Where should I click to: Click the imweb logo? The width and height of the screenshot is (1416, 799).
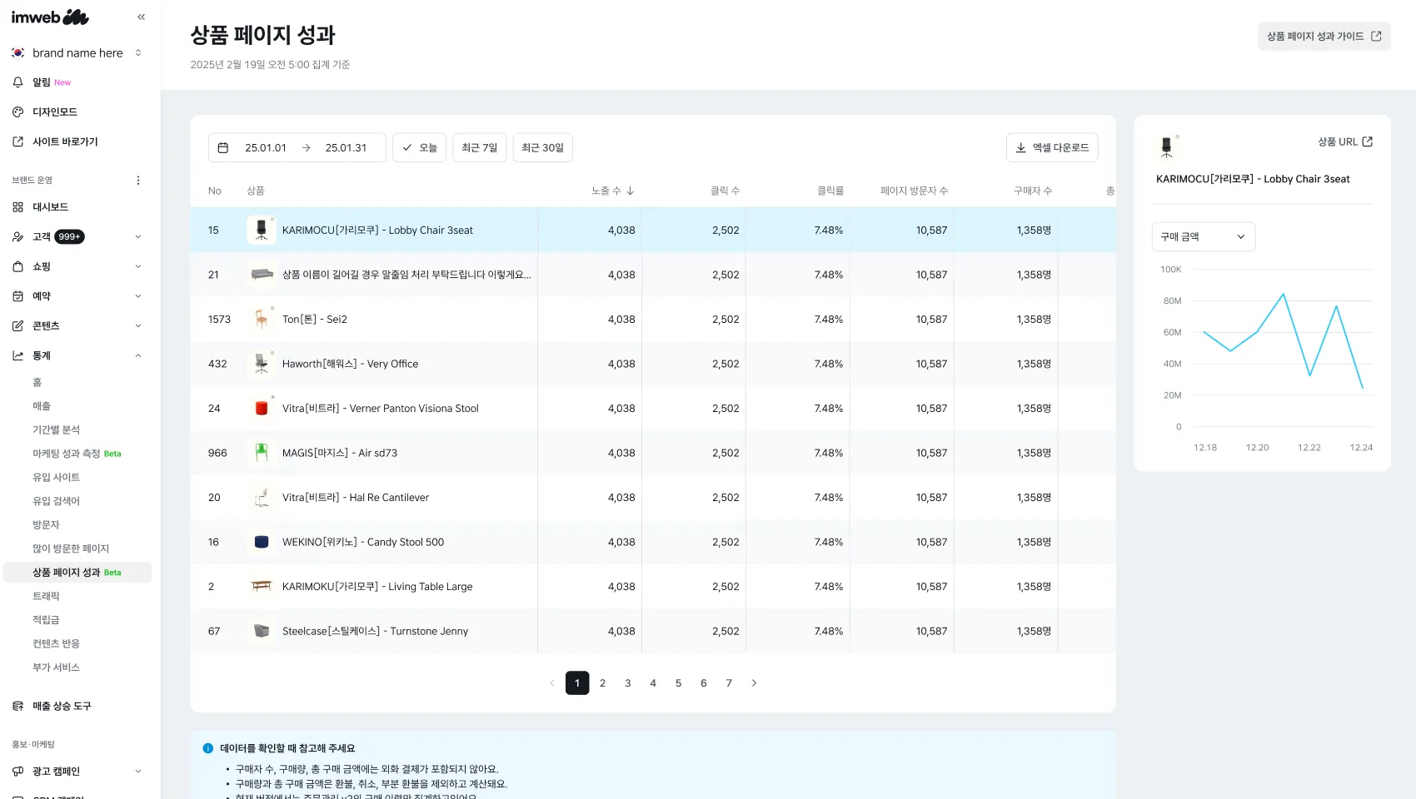[x=50, y=17]
